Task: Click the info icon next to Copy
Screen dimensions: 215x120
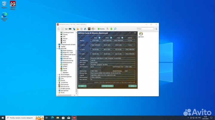Action: click(x=122, y=38)
